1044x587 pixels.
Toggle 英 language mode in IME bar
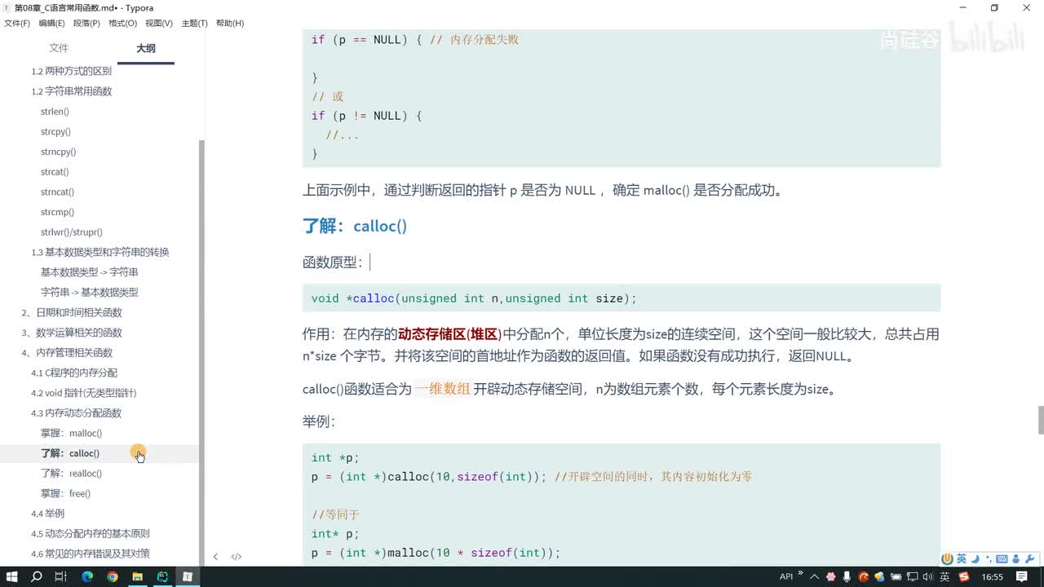[962, 558]
